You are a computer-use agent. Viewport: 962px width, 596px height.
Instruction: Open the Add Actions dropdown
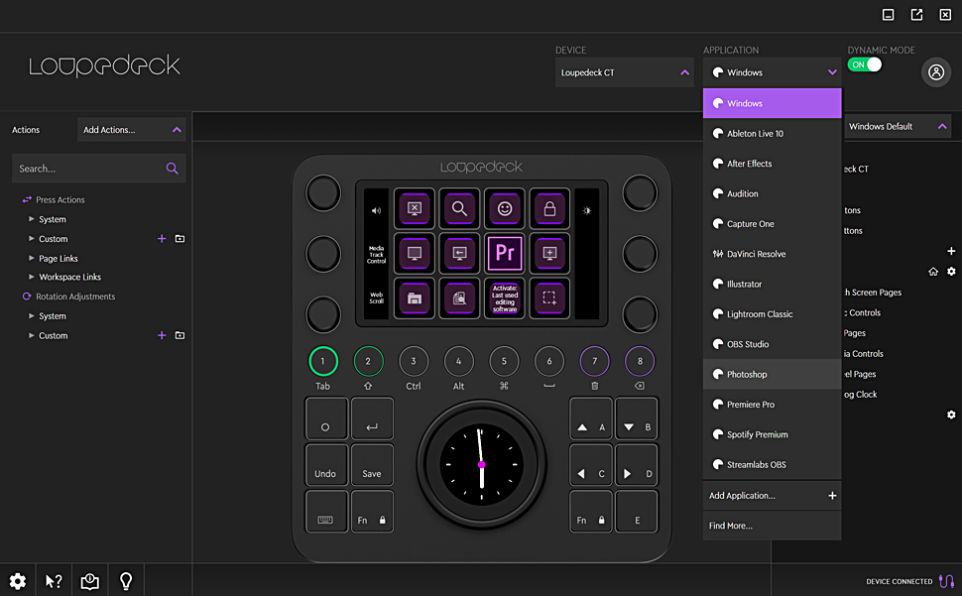coord(131,129)
